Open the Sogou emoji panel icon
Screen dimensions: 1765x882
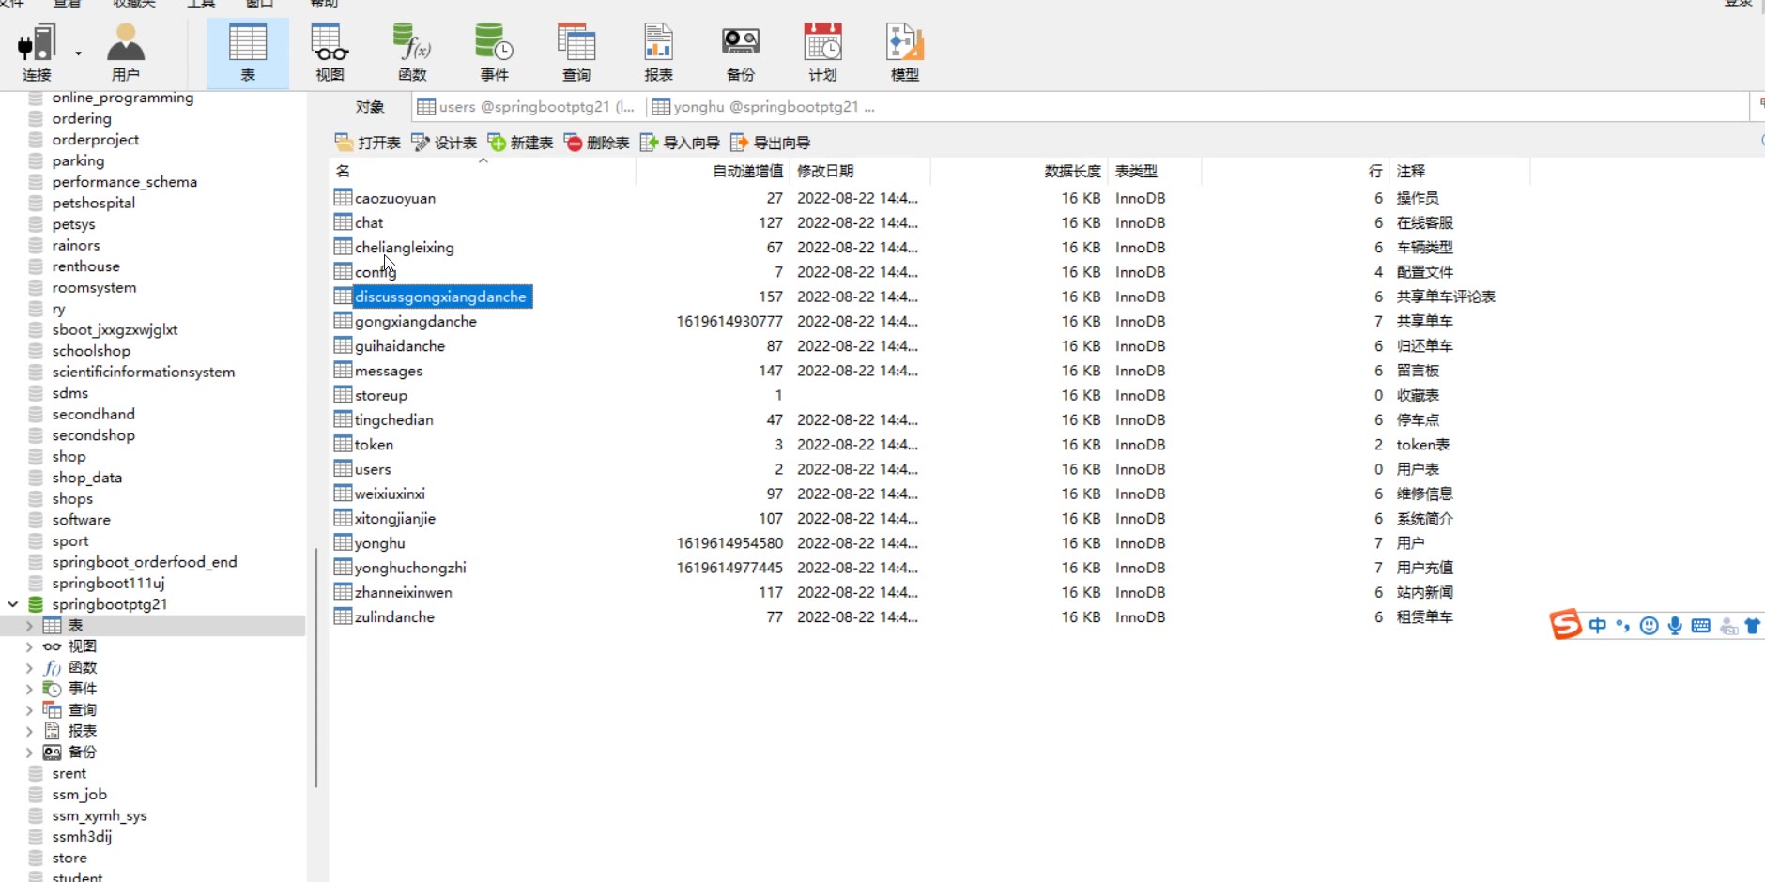point(1649,626)
